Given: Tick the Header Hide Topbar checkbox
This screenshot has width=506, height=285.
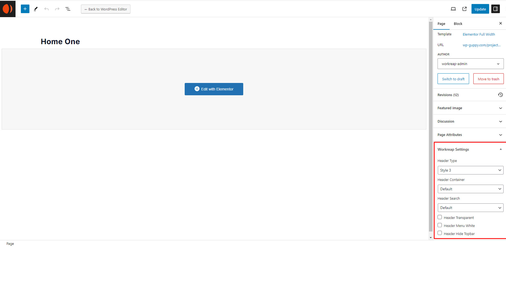Looking at the screenshot, I should [440, 233].
